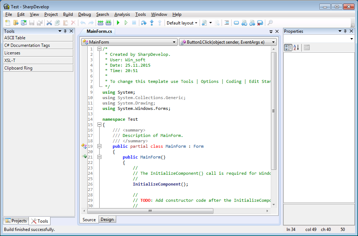This screenshot has height=236, width=358.
Task: Switch to the Projects panel tab
Action: coord(16,221)
